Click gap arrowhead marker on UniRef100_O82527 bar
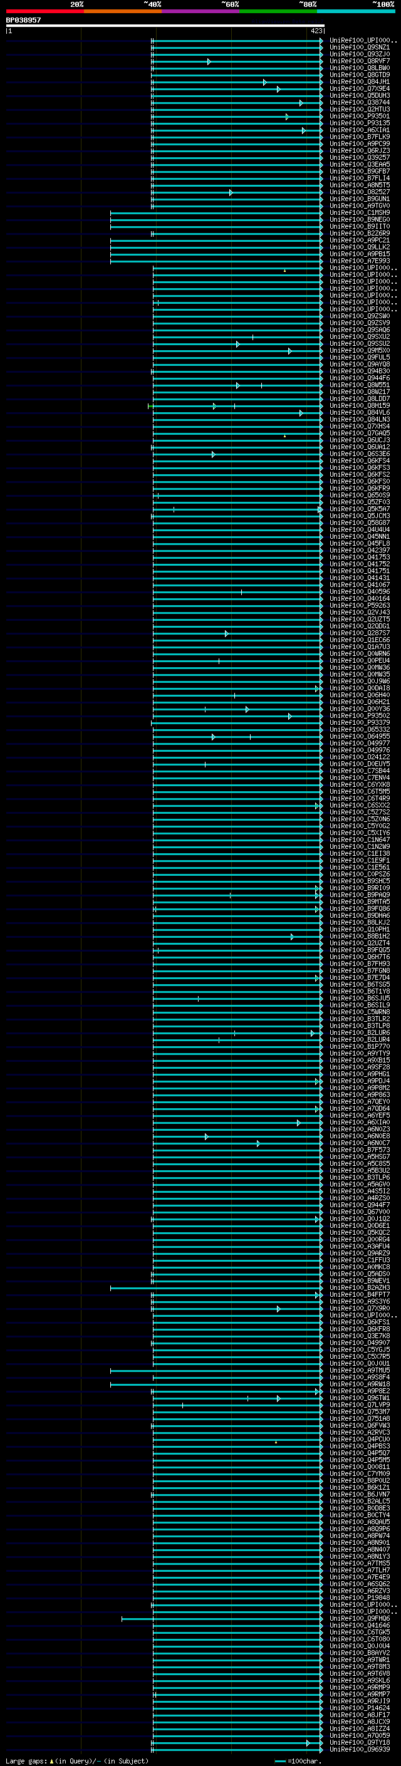The width and height of the screenshot is (401, 1766). coord(231,193)
